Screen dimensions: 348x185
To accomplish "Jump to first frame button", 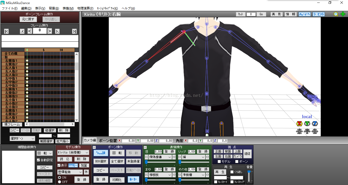I will pyautogui.click(x=6, y=31).
